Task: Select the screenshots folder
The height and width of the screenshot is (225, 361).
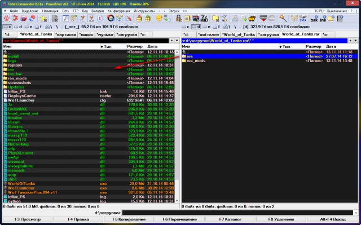Action: [89, 82]
